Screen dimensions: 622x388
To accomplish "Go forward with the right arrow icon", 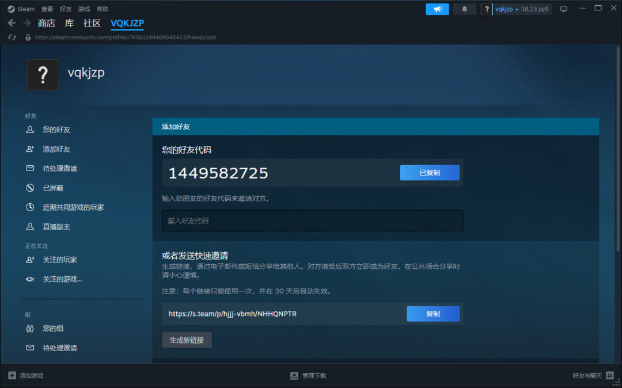I will coord(27,23).
